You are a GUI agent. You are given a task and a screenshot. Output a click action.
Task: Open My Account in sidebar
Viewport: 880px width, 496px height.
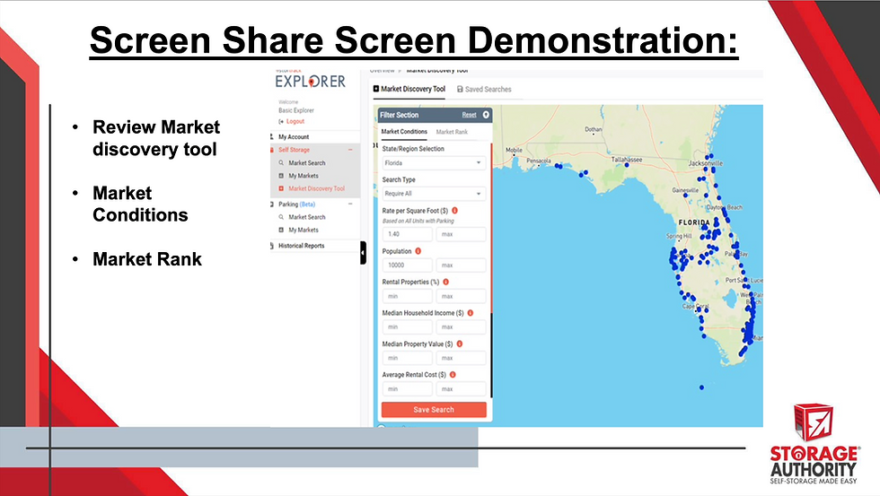(x=294, y=136)
